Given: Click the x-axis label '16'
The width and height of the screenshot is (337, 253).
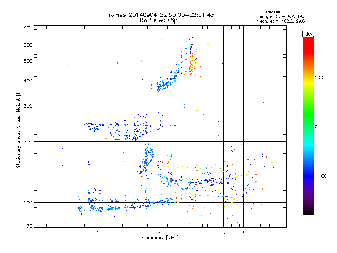Looking at the screenshot, I should click(286, 232).
